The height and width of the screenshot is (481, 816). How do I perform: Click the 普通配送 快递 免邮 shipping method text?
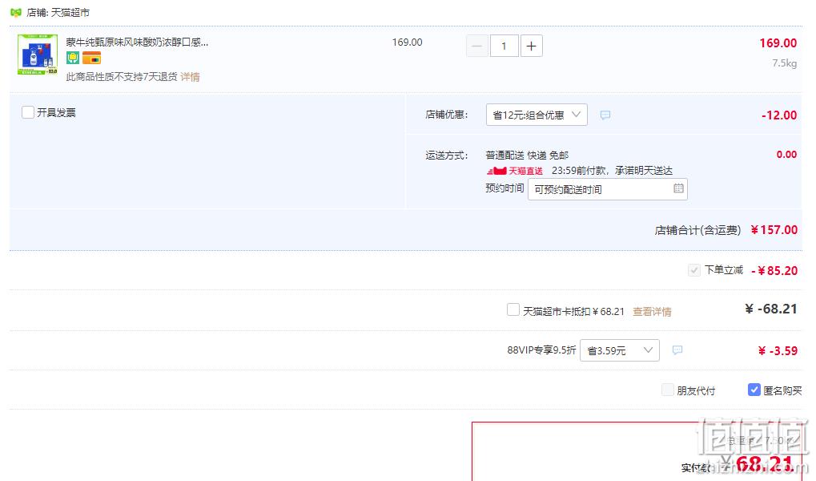point(527,156)
